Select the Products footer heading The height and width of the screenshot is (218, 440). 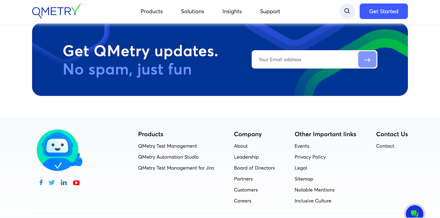tap(151, 134)
